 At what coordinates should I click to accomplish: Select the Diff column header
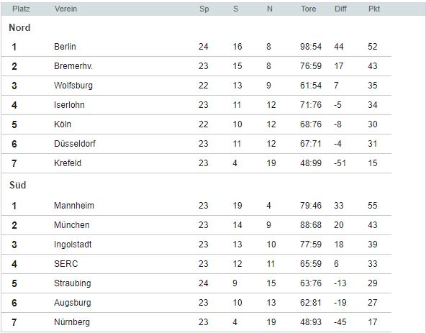click(340, 9)
